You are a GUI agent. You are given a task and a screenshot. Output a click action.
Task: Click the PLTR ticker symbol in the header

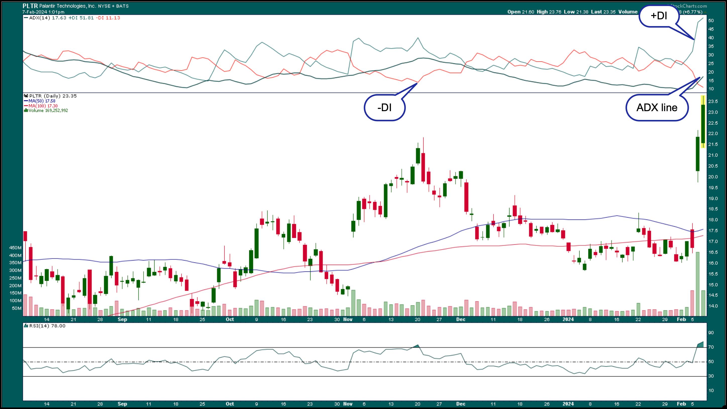(30, 6)
